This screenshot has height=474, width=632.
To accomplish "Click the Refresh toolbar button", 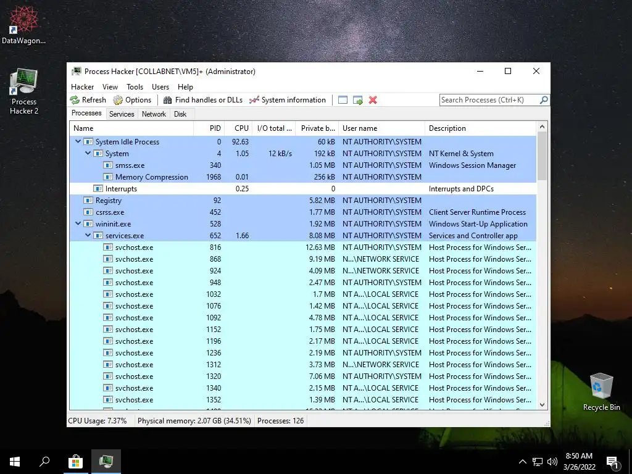I will click(88, 100).
